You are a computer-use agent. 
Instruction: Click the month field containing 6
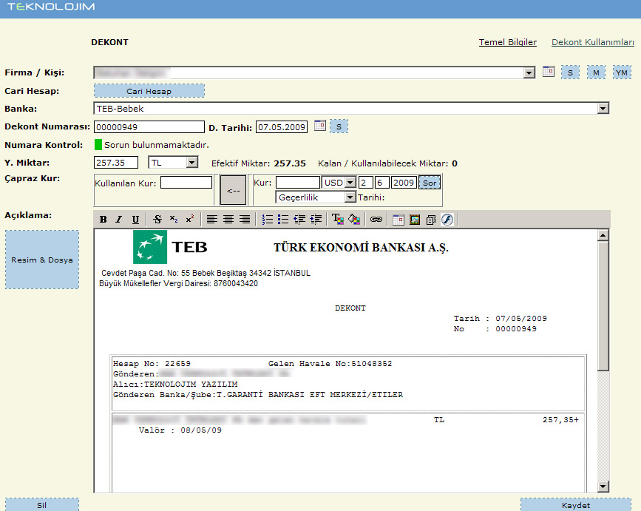(381, 183)
